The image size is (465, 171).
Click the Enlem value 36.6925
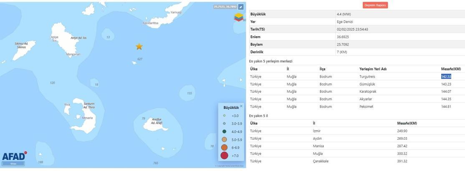tap(343, 37)
